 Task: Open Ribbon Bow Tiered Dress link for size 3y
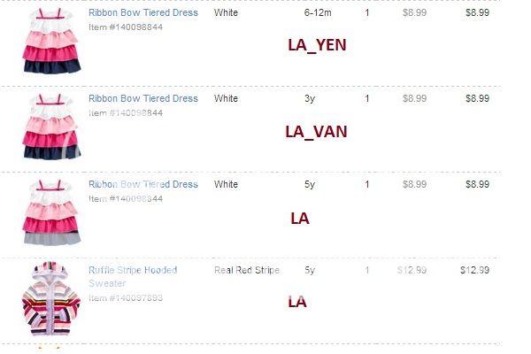(x=143, y=98)
